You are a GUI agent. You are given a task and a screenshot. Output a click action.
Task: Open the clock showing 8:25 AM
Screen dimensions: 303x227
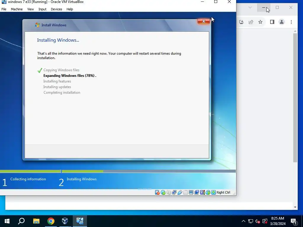pos(278,221)
